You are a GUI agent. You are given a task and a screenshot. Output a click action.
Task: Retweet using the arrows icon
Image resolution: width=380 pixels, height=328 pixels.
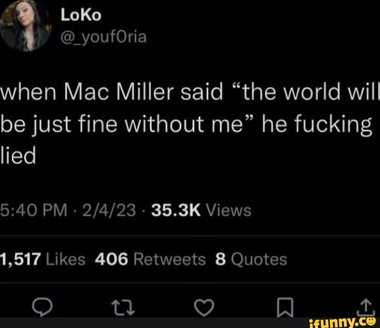(x=123, y=307)
